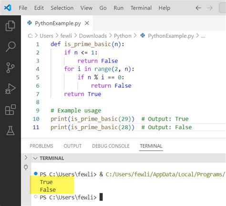Open the Search view in activity bar

(10, 47)
